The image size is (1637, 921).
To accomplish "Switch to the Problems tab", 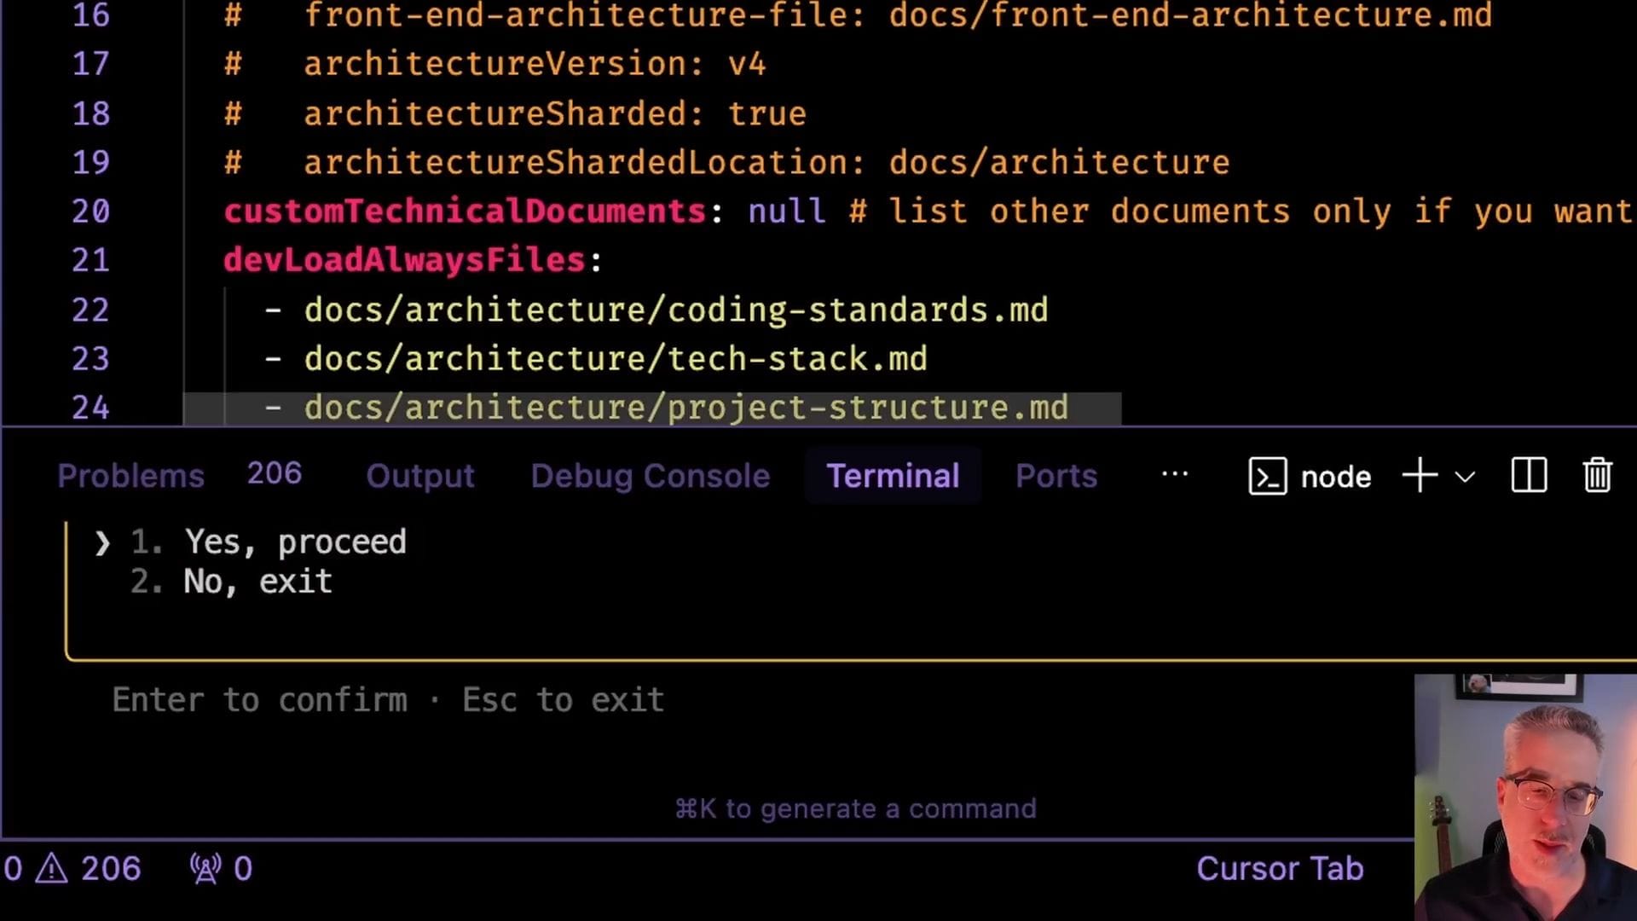I will (x=130, y=476).
